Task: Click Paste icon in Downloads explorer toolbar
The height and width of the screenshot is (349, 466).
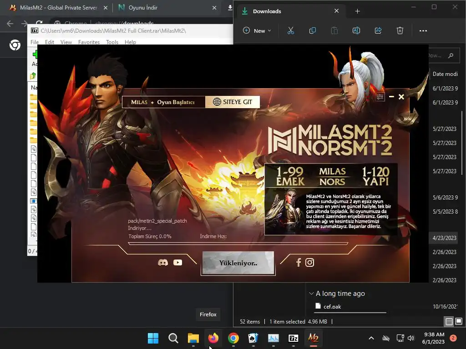Action: click(334, 30)
